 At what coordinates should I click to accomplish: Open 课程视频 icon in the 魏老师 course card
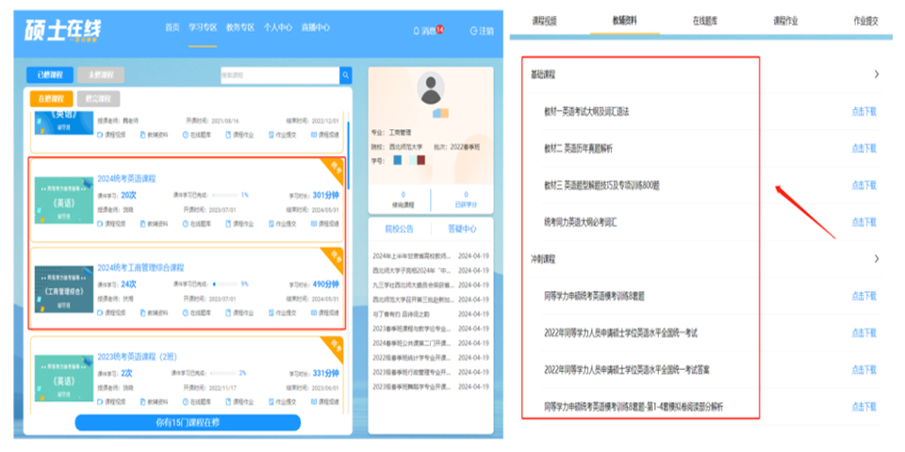point(100,135)
